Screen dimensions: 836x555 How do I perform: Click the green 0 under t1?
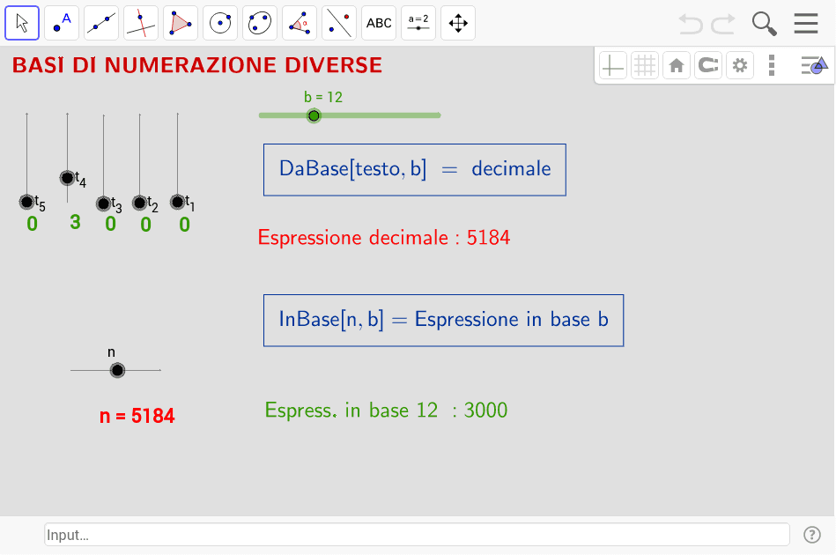tap(184, 225)
